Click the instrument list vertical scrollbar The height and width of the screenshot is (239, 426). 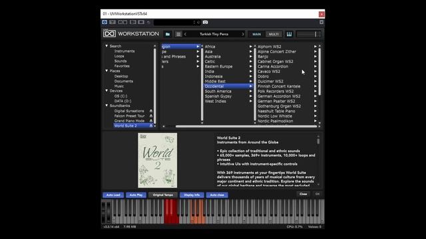tap(319, 72)
